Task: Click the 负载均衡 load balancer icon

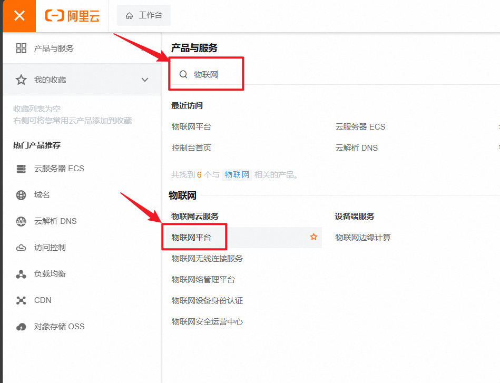Action: [21, 274]
